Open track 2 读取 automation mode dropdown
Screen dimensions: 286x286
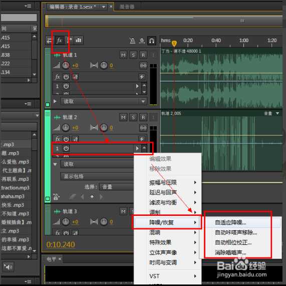click(x=97, y=164)
